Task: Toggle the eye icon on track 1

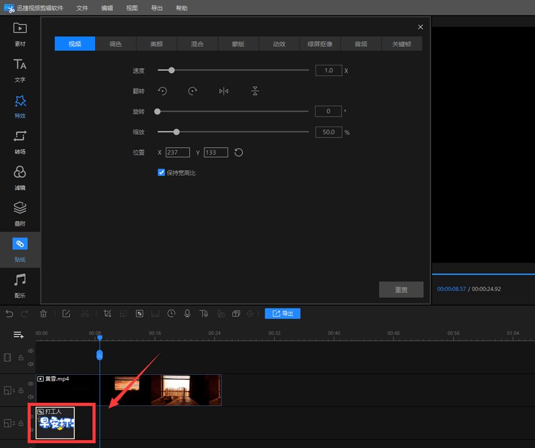Action: (x=31, y=384)
